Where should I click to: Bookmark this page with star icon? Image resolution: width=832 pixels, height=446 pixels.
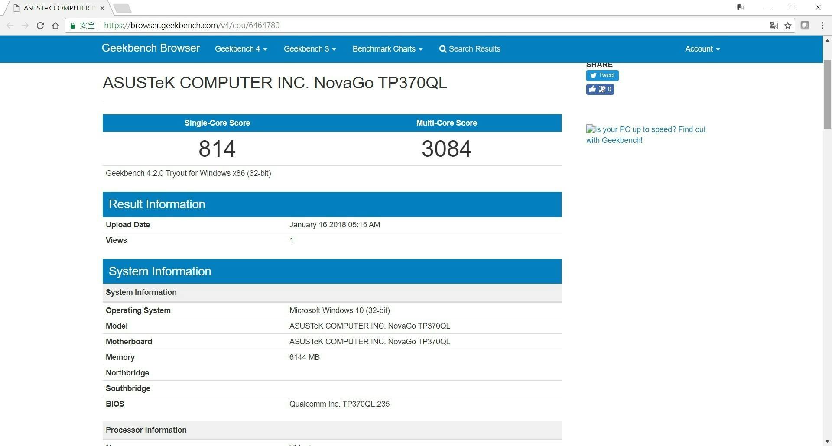coord(788,26)
